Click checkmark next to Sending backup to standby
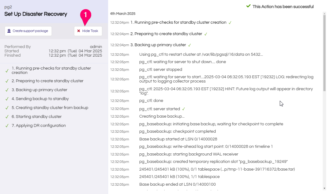The width and height of the screenshot is (332, 194). coord(7,99)
